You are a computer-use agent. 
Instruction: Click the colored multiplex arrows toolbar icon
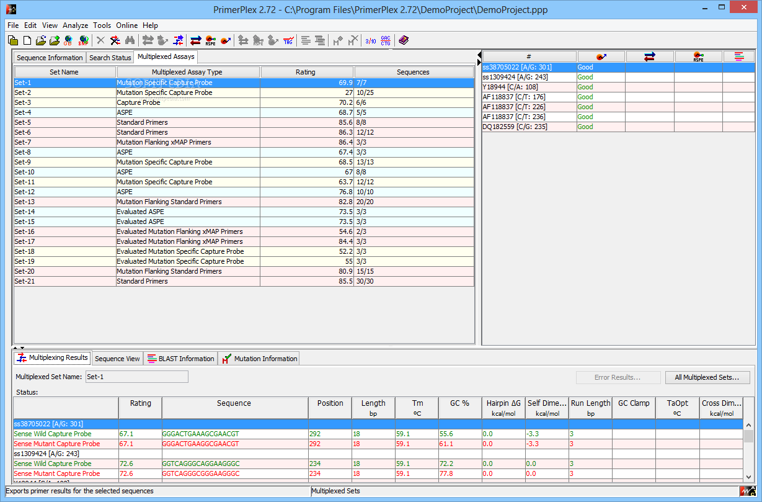tap(179, 40)
